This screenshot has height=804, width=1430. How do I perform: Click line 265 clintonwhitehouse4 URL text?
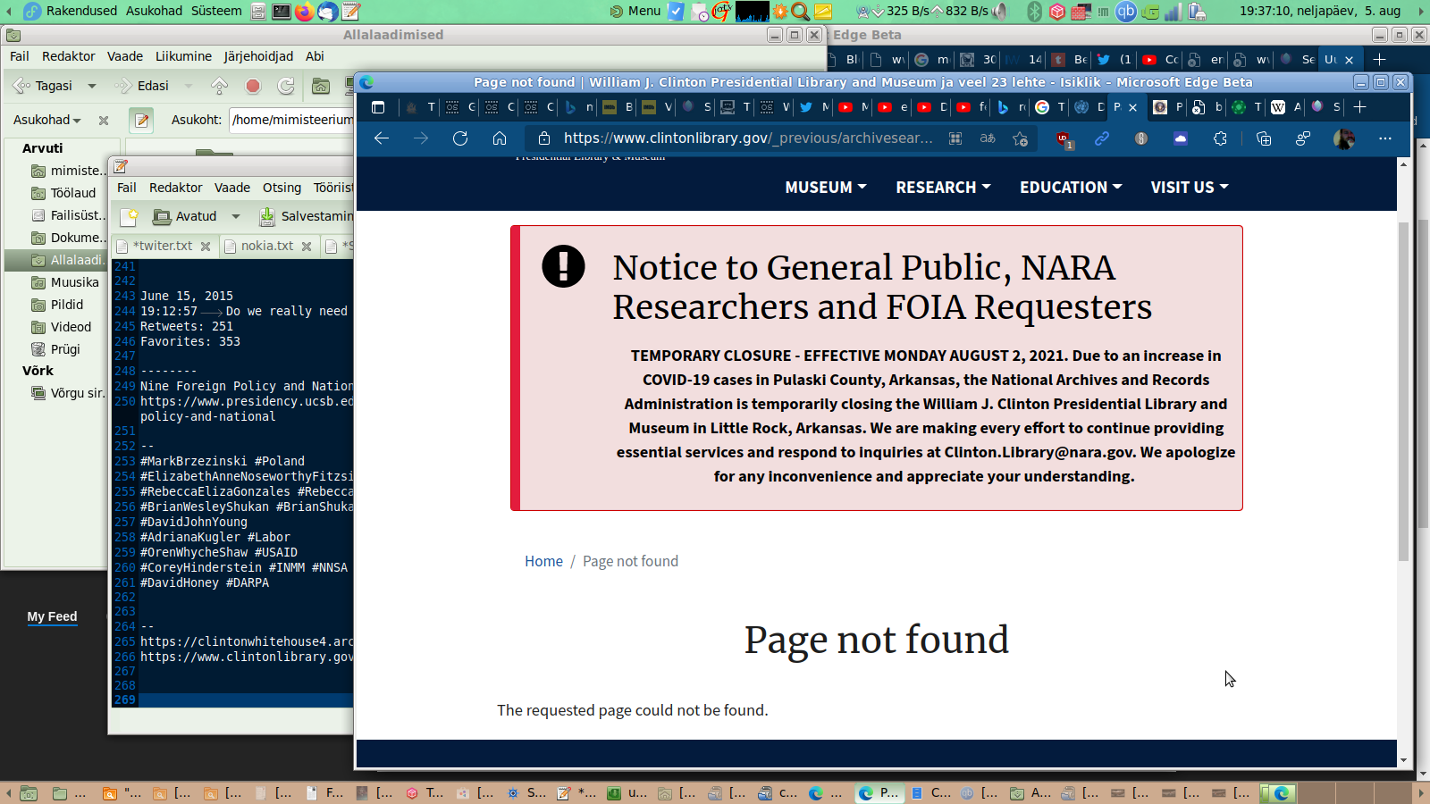pos(247,641)
